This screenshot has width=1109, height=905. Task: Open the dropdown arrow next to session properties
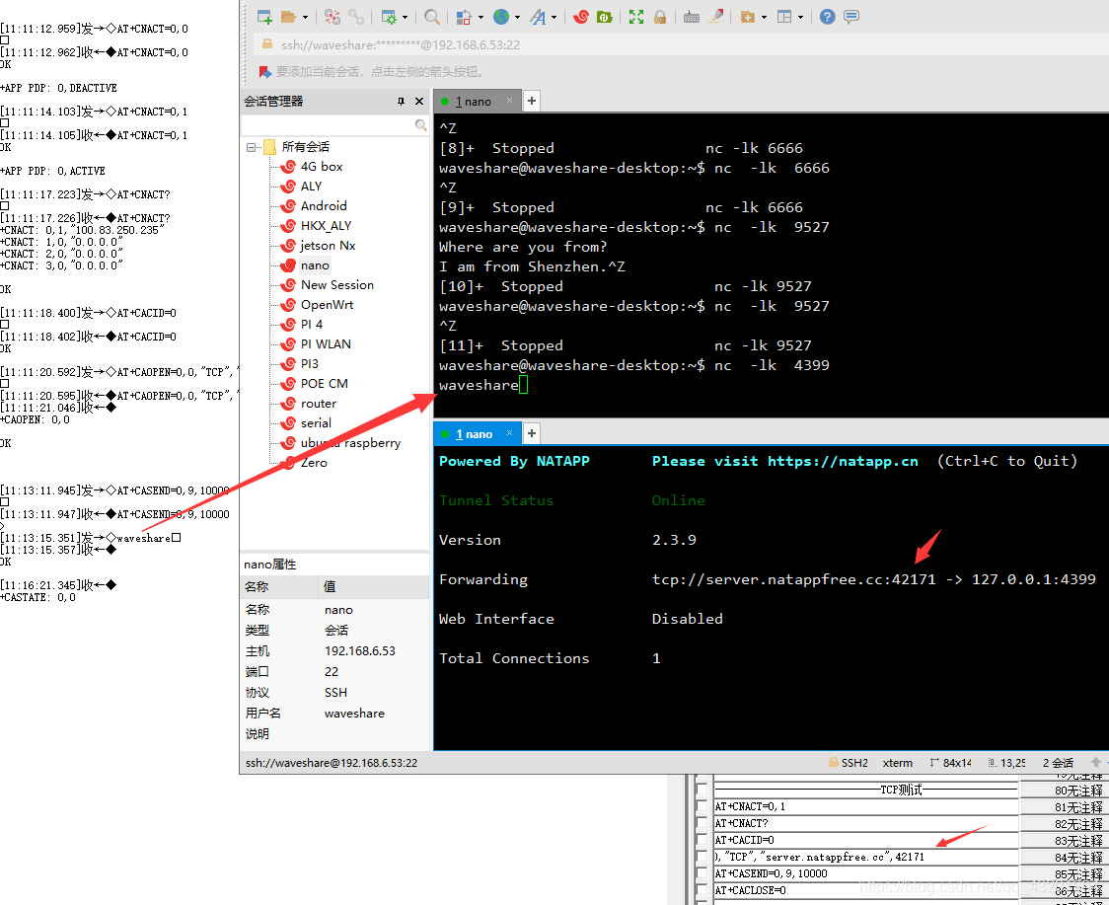pyautogui.click(x=406, y=17)
